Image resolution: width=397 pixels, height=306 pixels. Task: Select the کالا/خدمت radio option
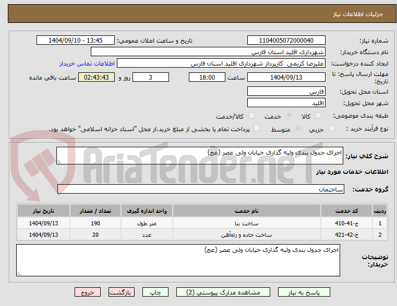(x=251, y=116)
